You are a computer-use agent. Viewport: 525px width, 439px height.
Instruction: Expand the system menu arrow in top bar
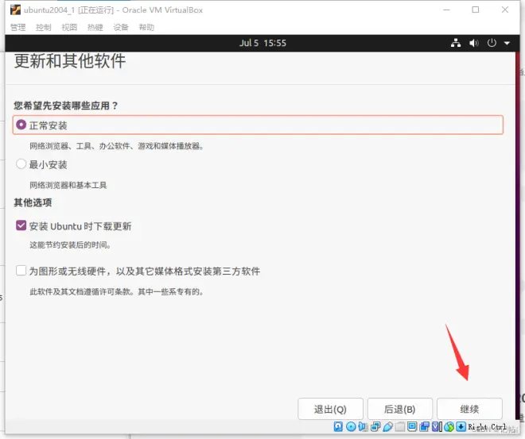(x=507, y=43)
